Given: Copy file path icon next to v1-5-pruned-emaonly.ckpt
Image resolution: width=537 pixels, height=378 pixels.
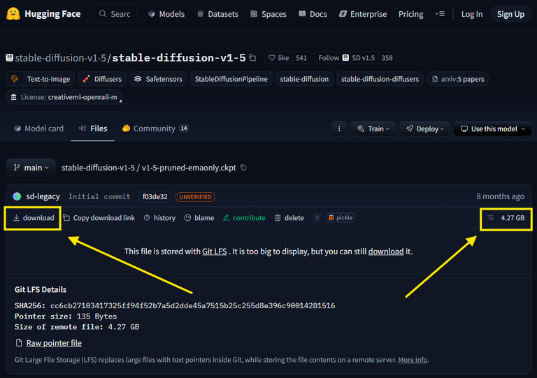Looking at the screenshot, I should pos(243,168).
